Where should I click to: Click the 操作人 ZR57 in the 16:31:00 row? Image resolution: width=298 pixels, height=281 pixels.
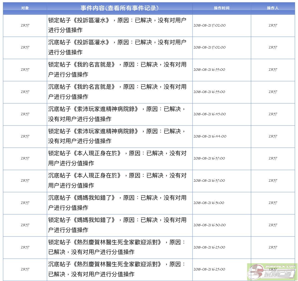(273, 203)
